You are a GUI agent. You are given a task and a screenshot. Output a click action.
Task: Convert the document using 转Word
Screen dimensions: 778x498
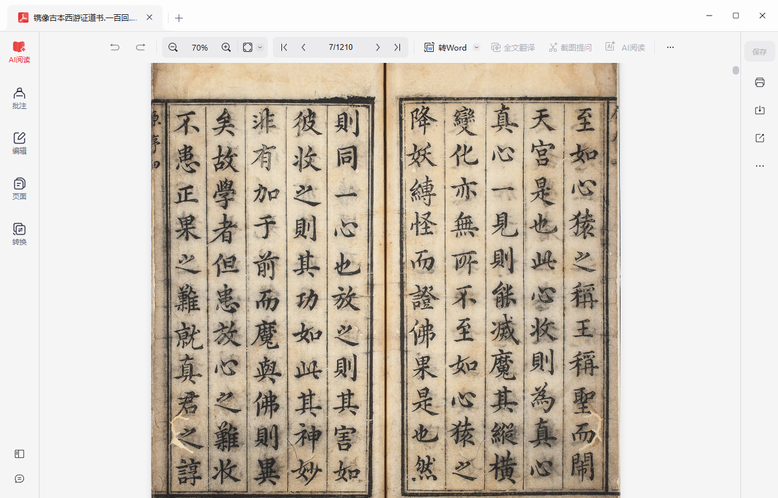click(x=445, y=47)
